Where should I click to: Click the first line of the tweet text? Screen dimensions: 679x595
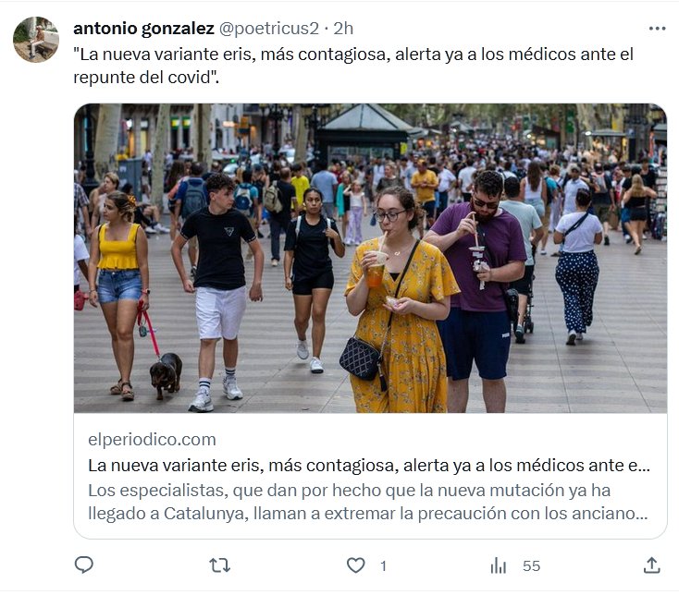353,55
